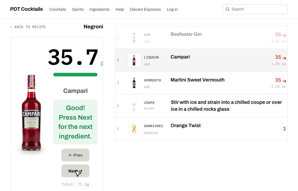Click the coupe glass icon

click(134, 106)
